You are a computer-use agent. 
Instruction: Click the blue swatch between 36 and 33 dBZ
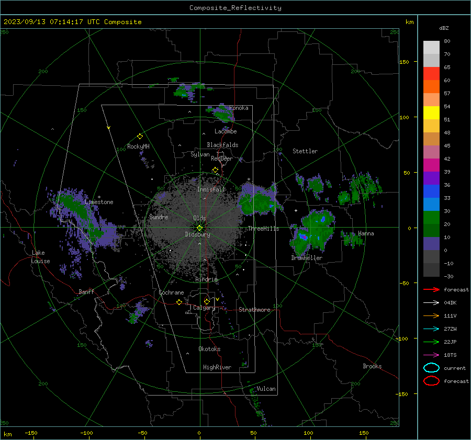tap(431, 191)
